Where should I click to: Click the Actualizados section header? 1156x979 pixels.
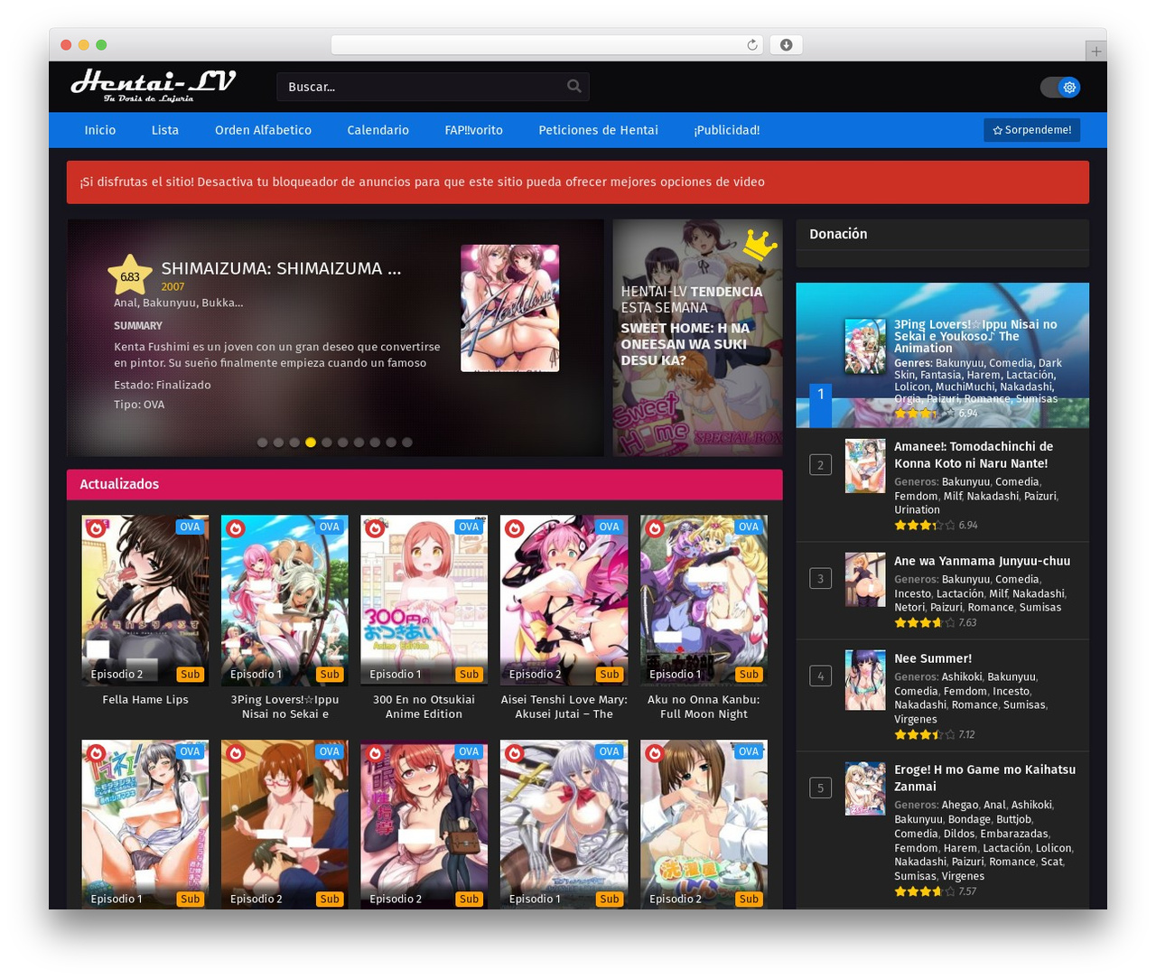pyautogui.click(x=424, y=484)
